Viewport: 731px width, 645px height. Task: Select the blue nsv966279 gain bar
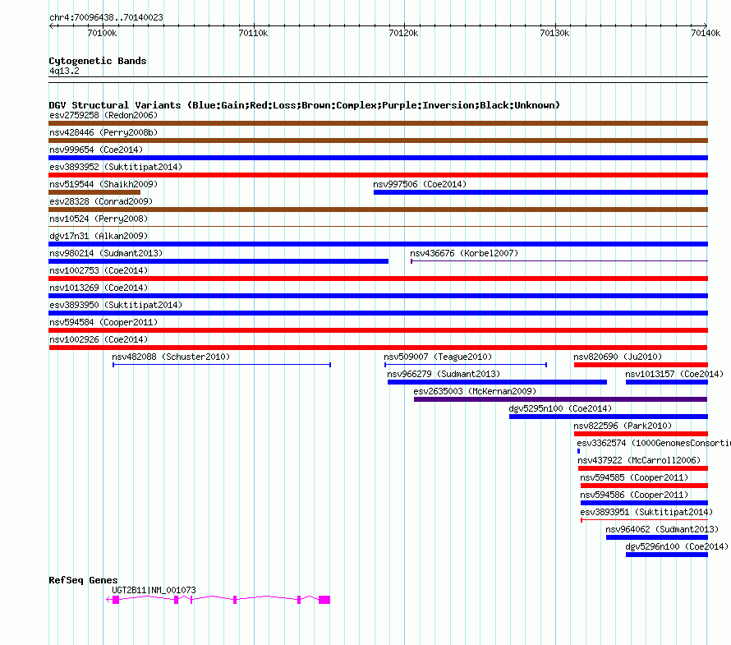point(497,382)
